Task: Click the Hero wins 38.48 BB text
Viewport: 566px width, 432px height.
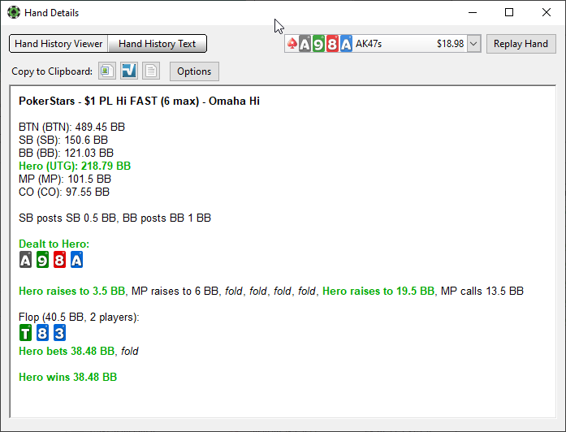Action: (x=67, y=378)
